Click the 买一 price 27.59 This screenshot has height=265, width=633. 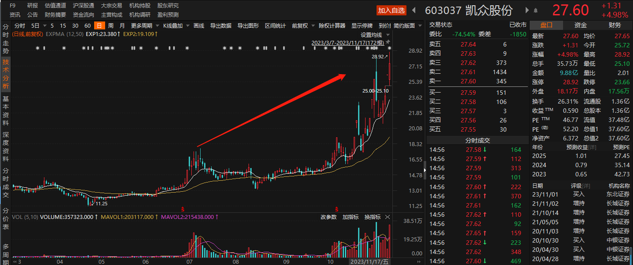[x=468, y=93]
